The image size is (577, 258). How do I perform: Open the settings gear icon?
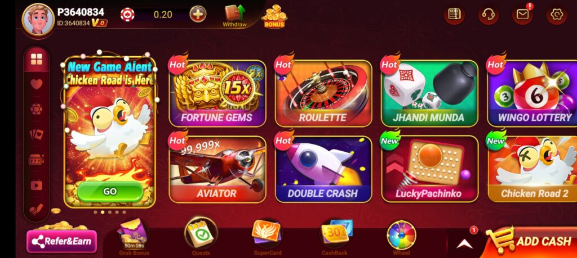point(557,14)
